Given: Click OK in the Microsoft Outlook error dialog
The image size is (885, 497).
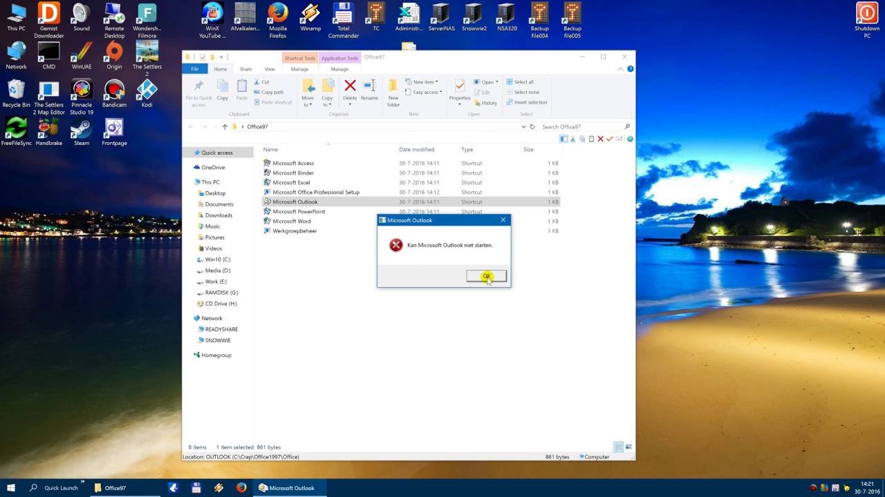Looking at the screenshot, I should coord(486,276).
